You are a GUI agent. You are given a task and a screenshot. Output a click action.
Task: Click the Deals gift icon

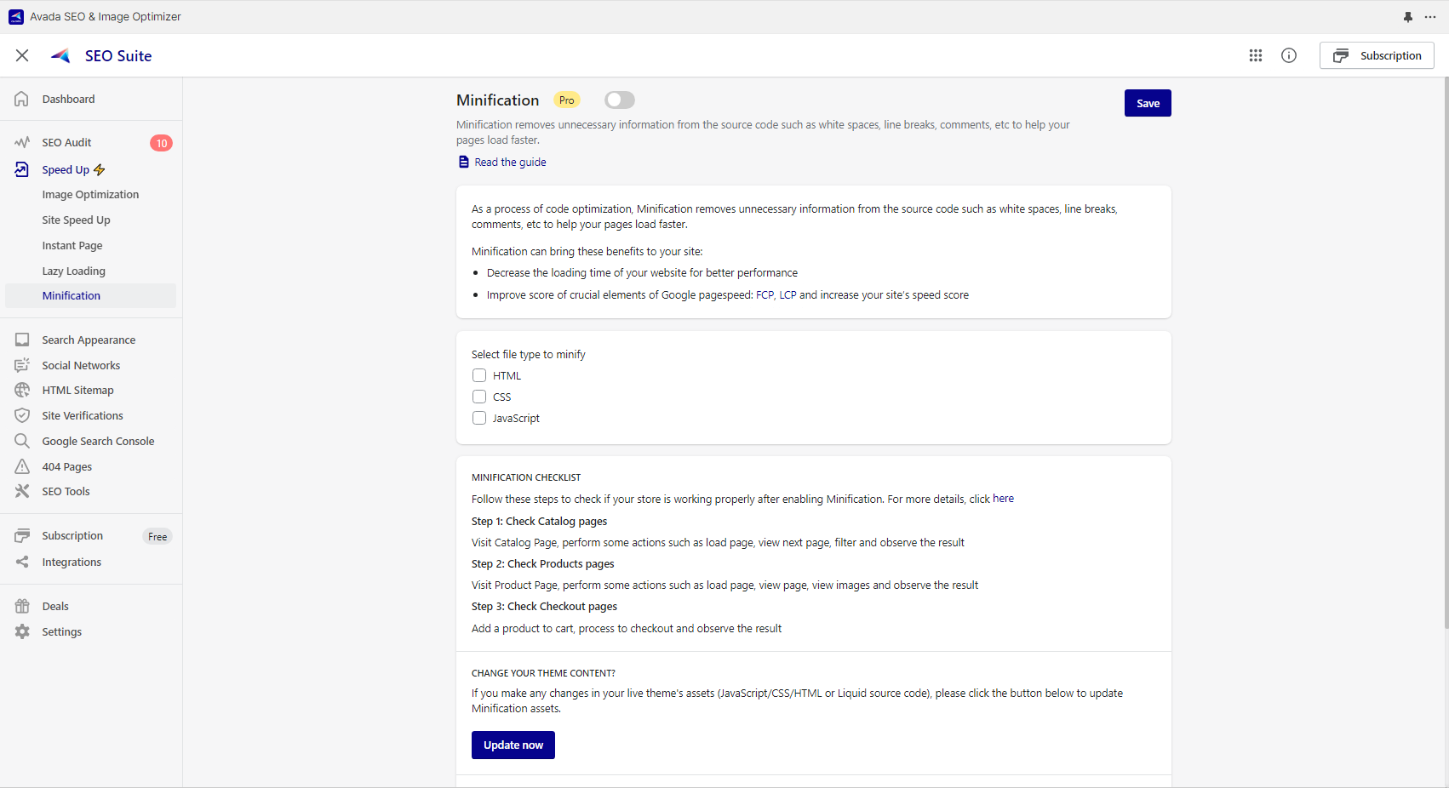point(22,606)
